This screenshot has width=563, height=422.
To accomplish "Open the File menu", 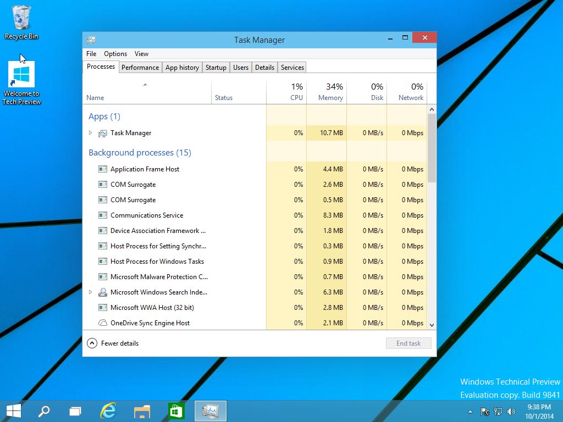I will [91, 54].
